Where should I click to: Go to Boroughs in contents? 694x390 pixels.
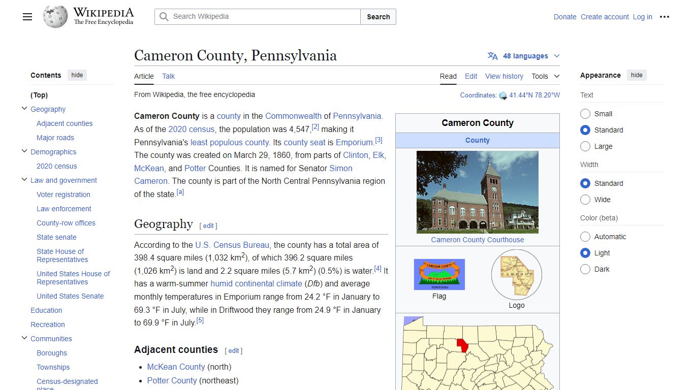tap(52, 353)
